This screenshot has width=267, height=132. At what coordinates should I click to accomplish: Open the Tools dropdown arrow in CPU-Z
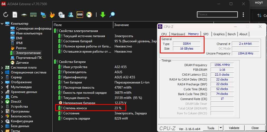coord(221,128)
